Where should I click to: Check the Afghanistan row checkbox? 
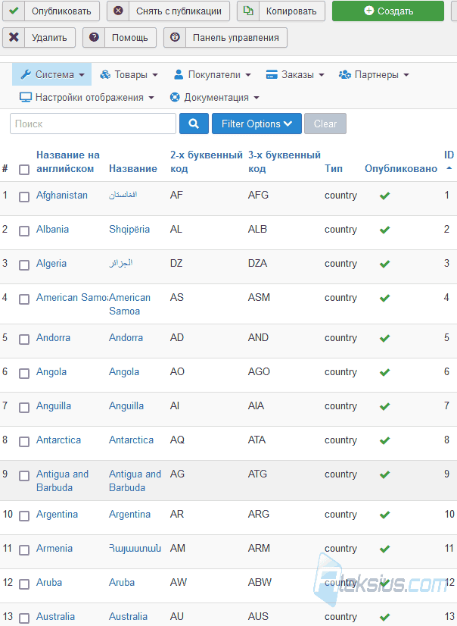click(x=24, y=197)
